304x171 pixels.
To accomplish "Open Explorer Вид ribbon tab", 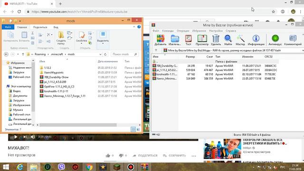I will tap(56, 27).
